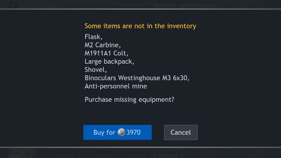Image resolution: width=281 pixels, height=158 pixels.
Task: Click the Locked slot nearest Medkit
Action: coord(66,156)
